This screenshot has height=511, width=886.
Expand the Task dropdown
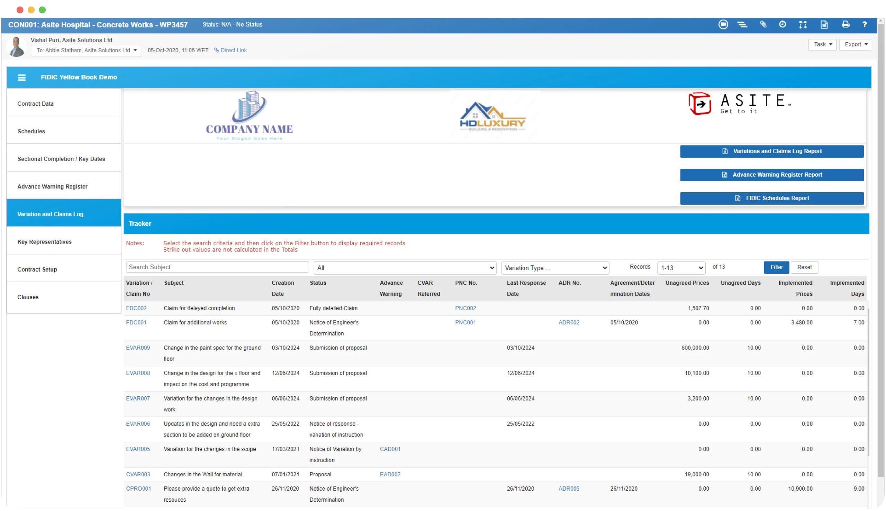click(822, 44)
